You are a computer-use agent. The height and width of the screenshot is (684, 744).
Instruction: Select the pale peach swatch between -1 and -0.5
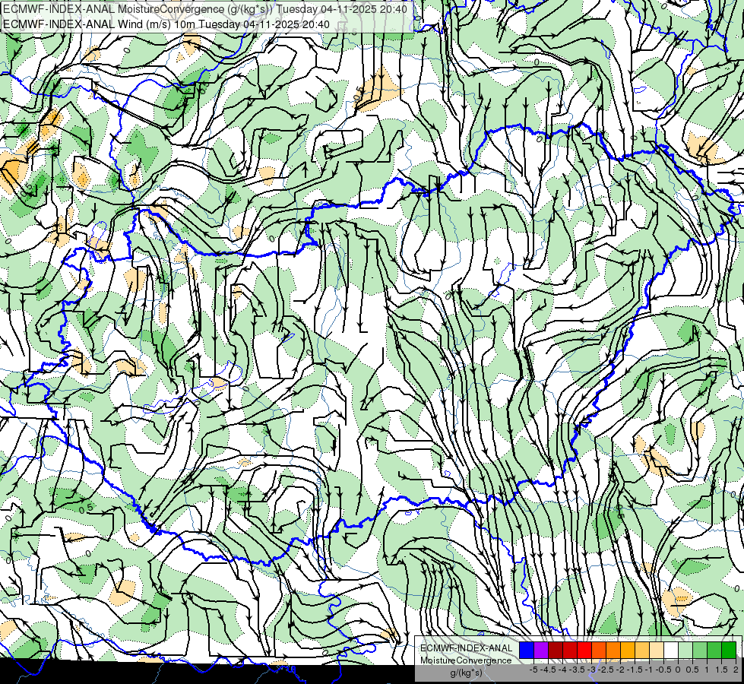point(657,650)
